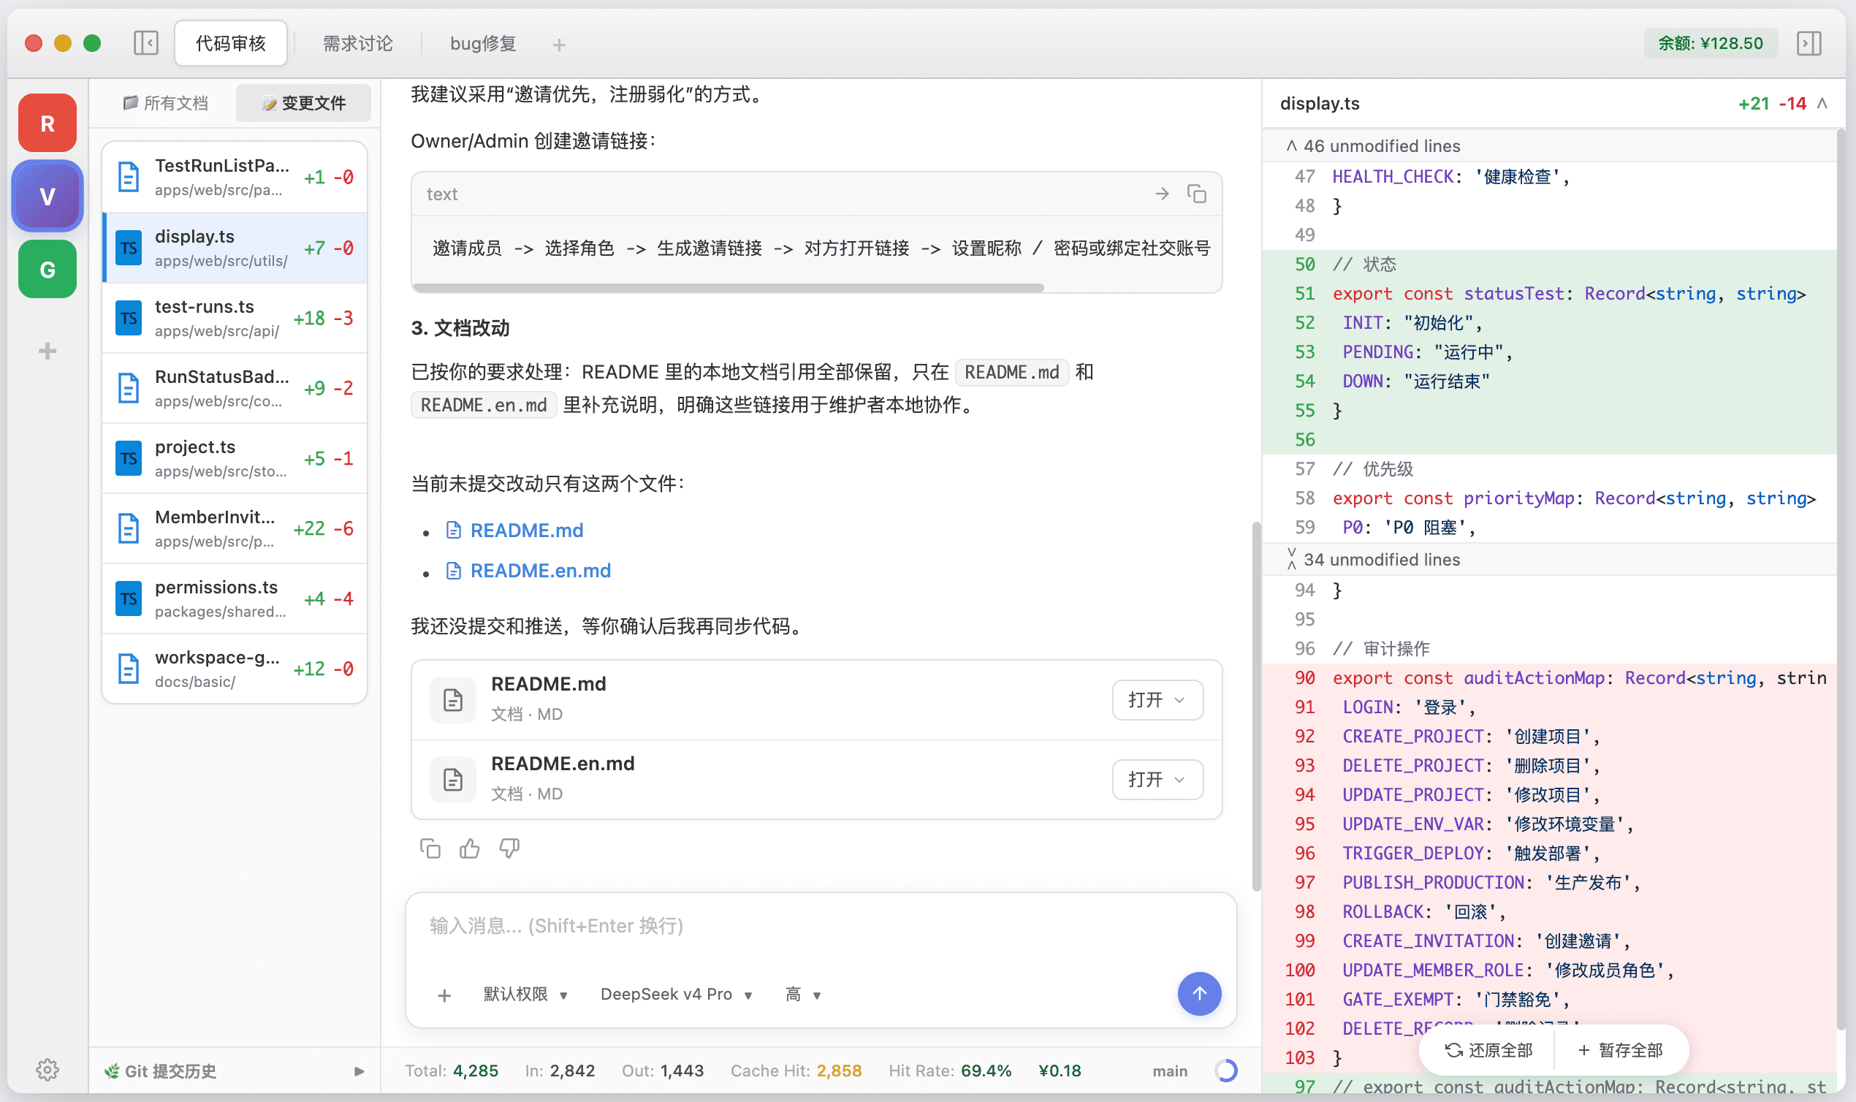Click the file icon of TestRunListPa...
This screenshot has height=1102, width=1856.
coord(129,177)
